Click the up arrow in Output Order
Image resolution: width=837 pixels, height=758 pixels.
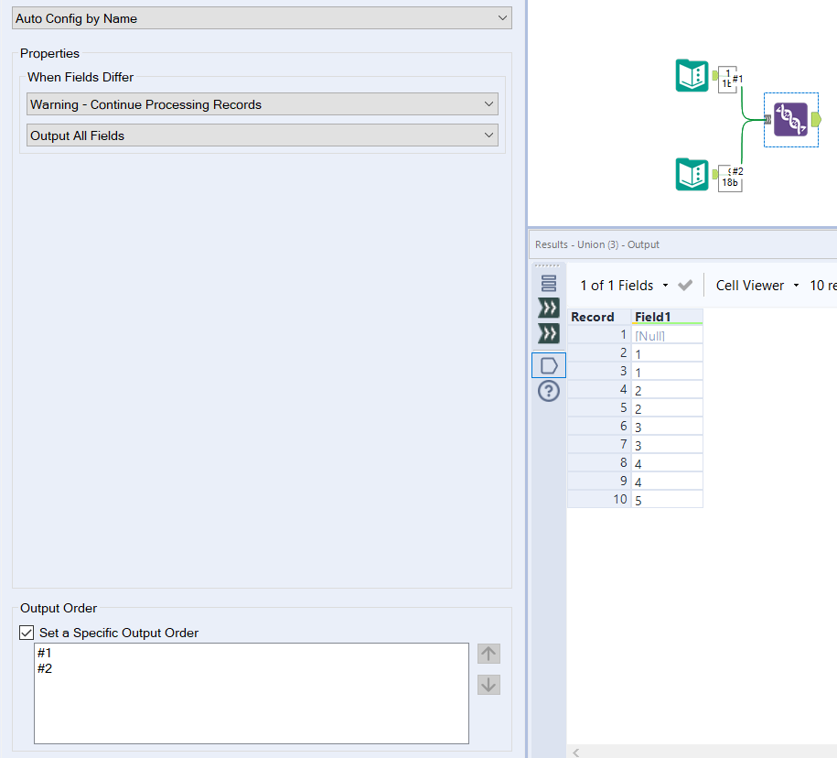488,653
